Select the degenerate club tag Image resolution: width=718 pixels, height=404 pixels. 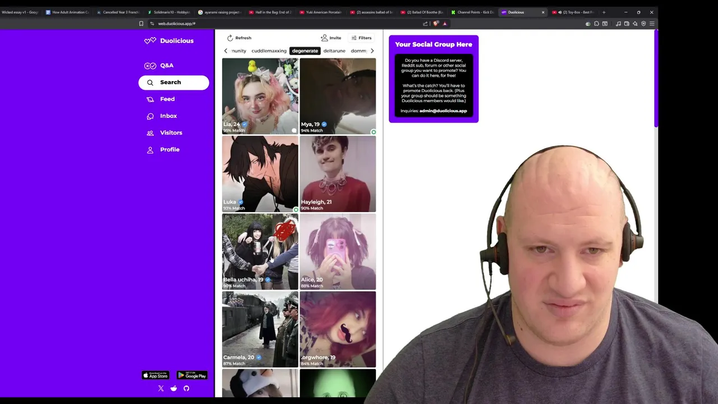tap(305, 51)
